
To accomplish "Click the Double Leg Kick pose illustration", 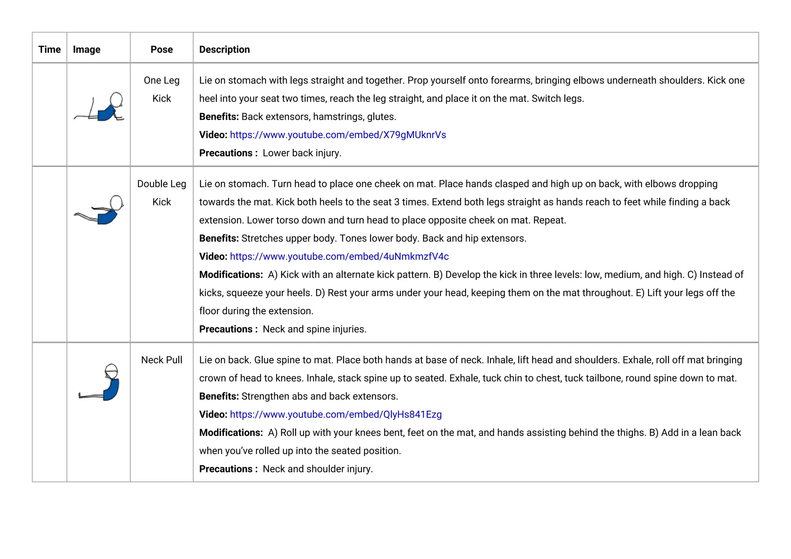I will point(99,210).
